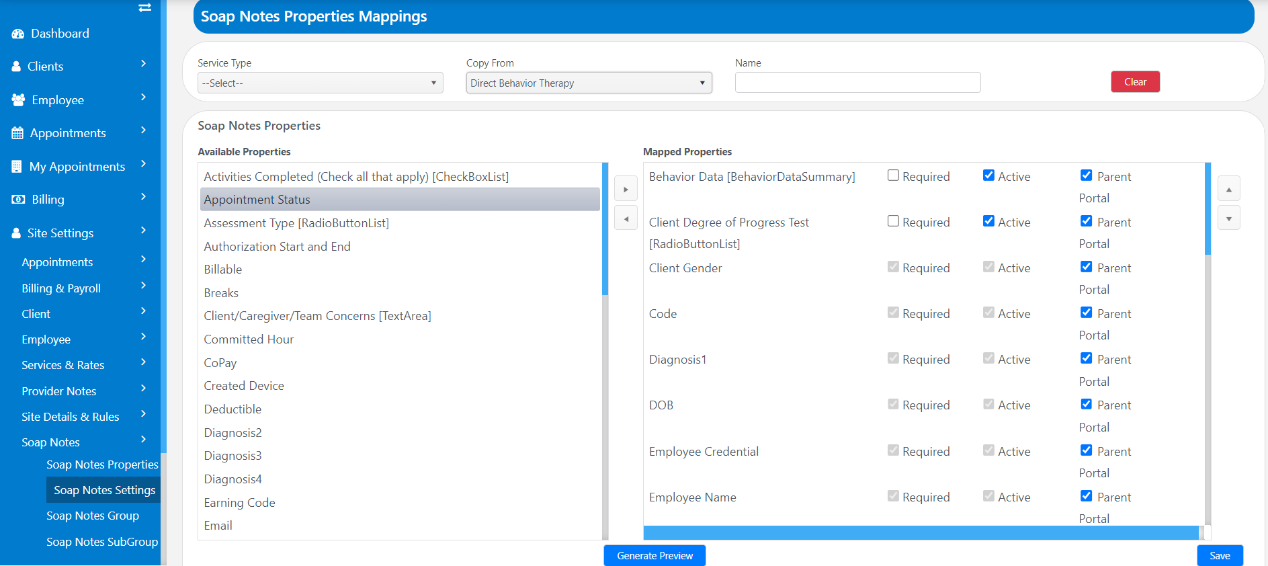Expand Provider Notes submenu chevron
This screenshot has height=566, width=1268.
(143, 389)
